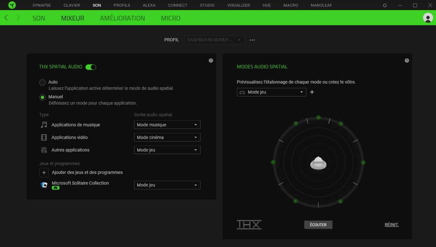Open the Visualizer tab

coord(239,5)
